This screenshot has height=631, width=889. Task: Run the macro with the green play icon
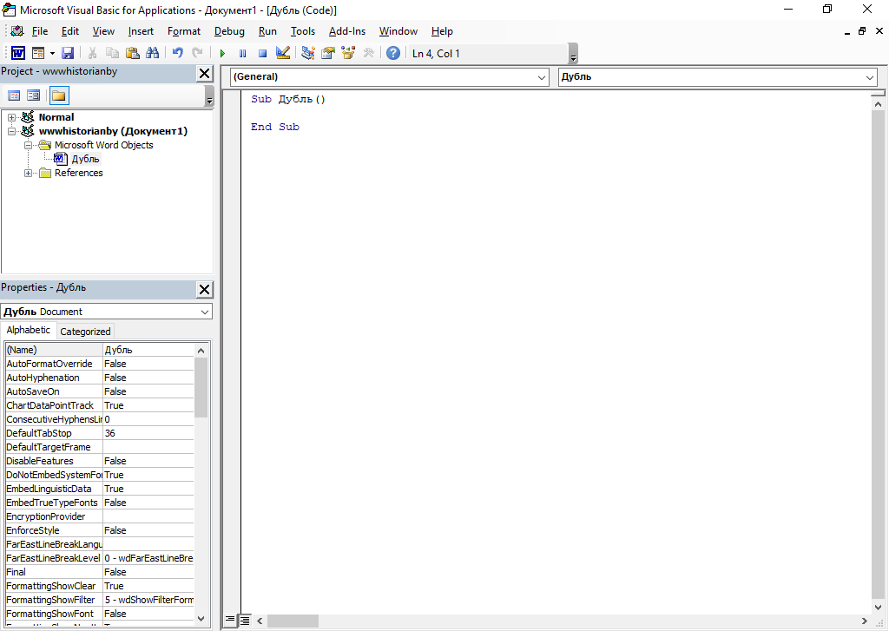point(222,53)
